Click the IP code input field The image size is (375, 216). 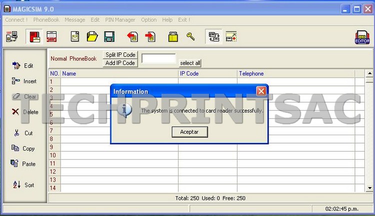click(158, 58)
